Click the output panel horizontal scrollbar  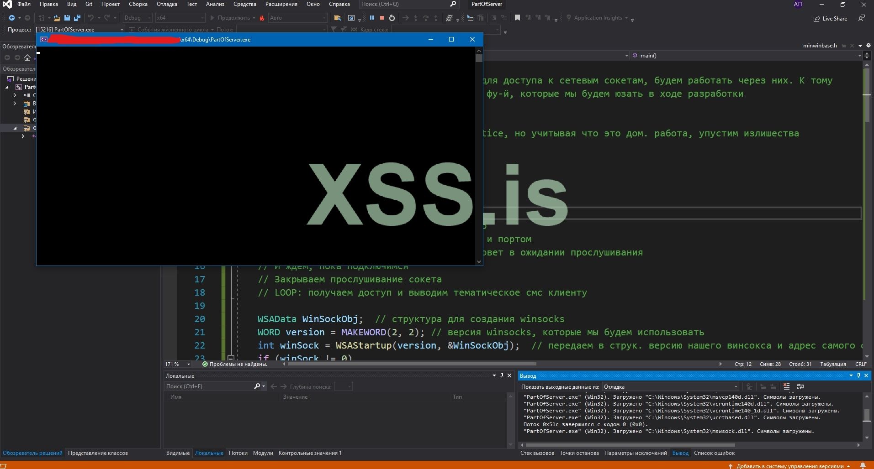click(x=630, y=445)
